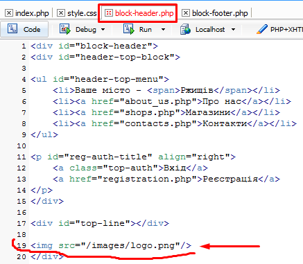This screenshot has height=264, width=303.
Task: Click line number 16 in the gutter
Action: point(21,213)
